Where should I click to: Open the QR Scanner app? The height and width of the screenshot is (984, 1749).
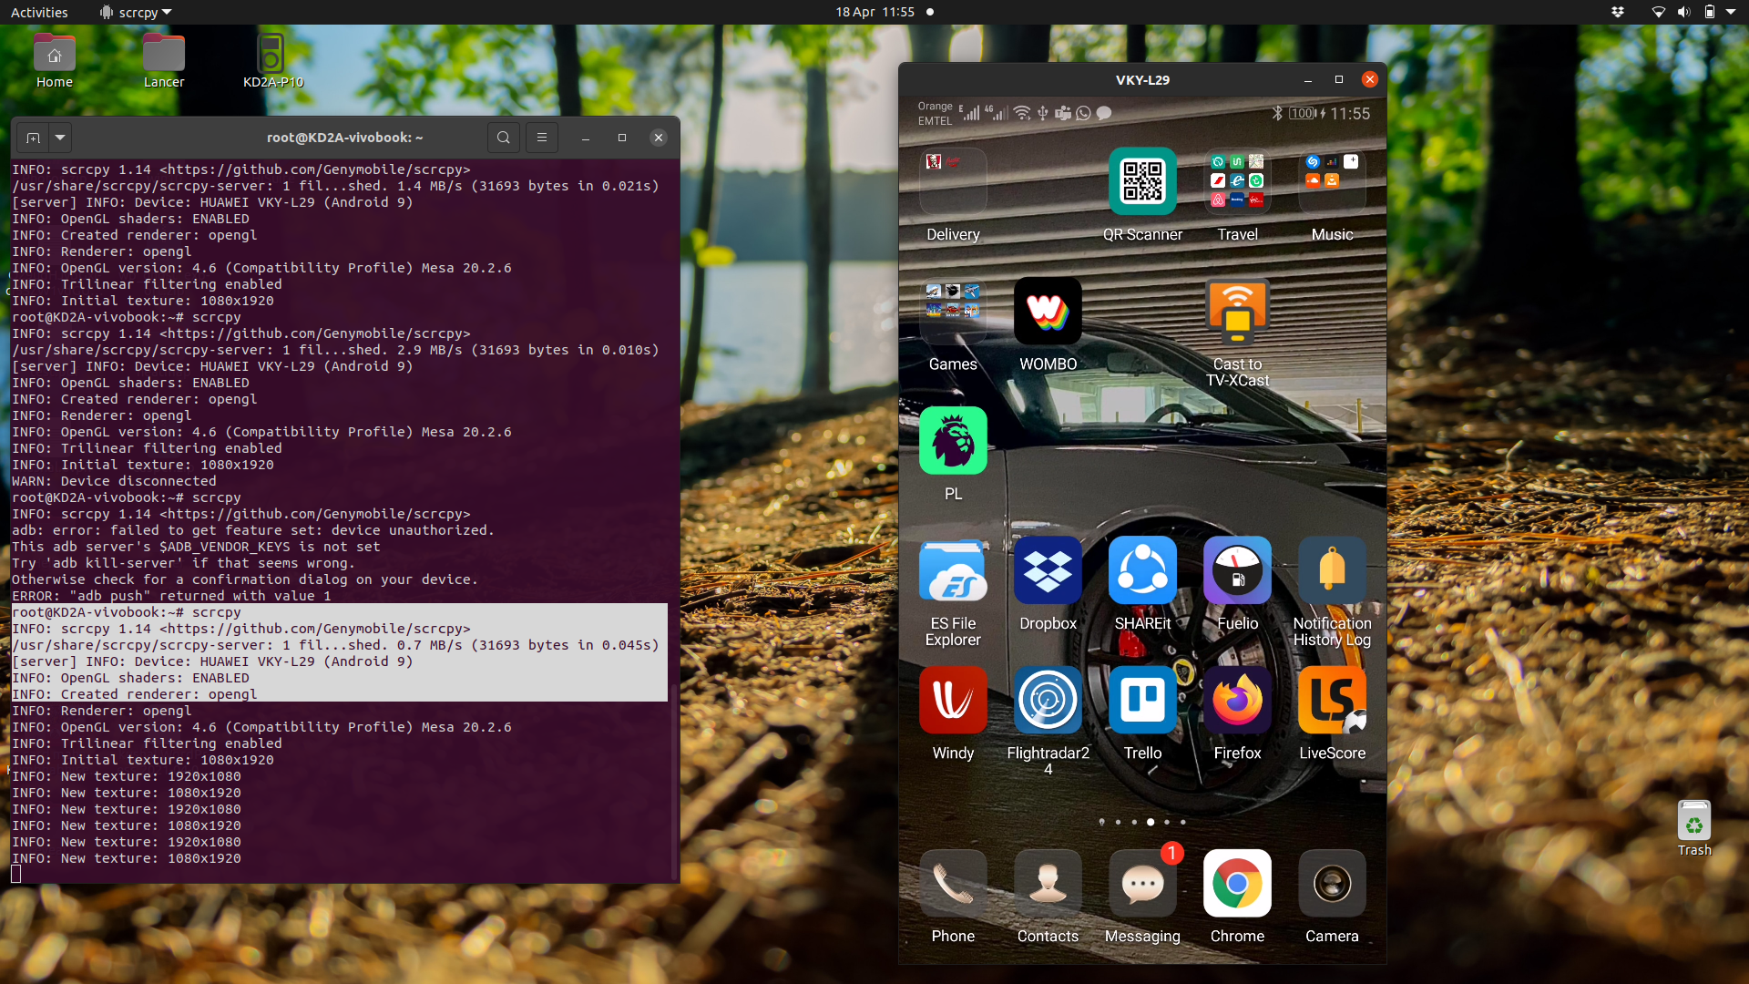coord(1142,181)
